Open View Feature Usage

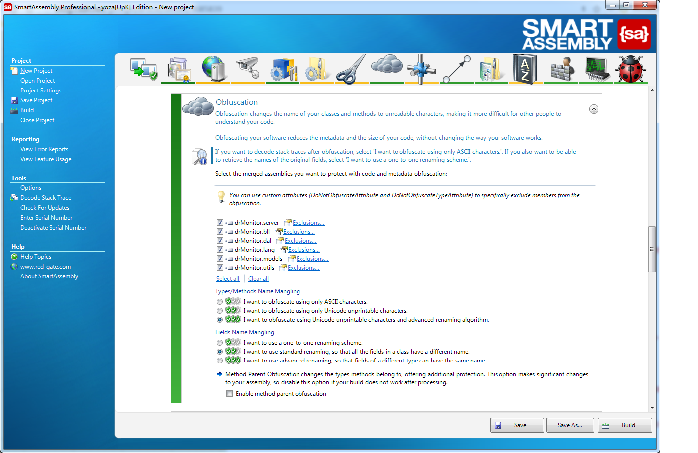pos(46,159)
